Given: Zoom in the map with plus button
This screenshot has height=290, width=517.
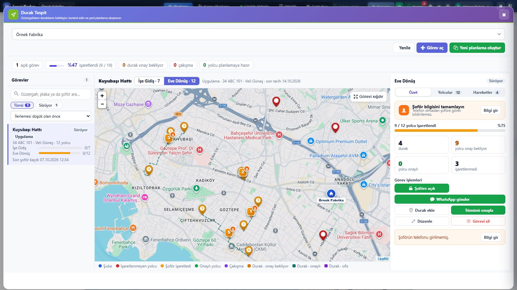Looking at the screenshot, I should 102,96.
